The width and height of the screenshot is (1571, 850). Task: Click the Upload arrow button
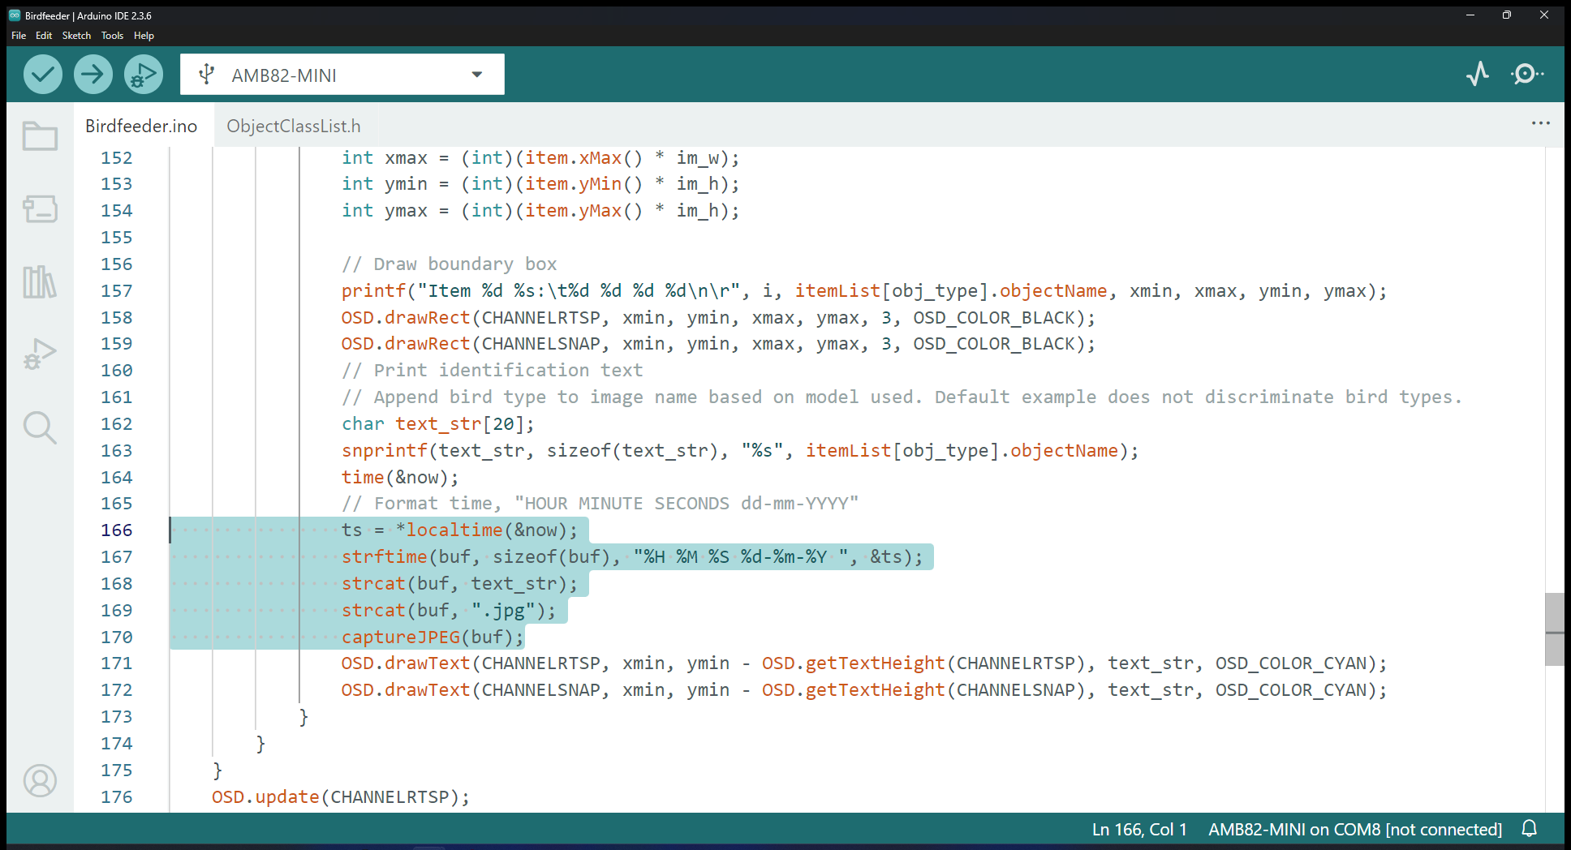coord(93,75)
